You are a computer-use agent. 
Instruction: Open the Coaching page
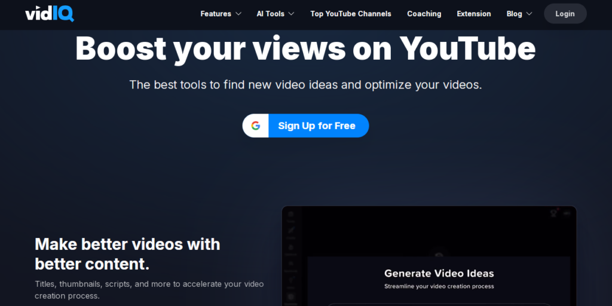[424, 14]
